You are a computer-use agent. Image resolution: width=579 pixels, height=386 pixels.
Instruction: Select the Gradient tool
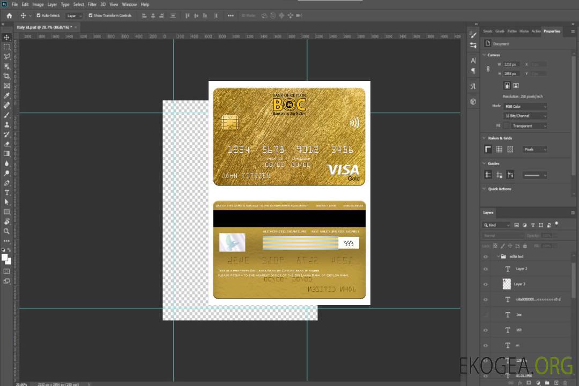[6, 154]
